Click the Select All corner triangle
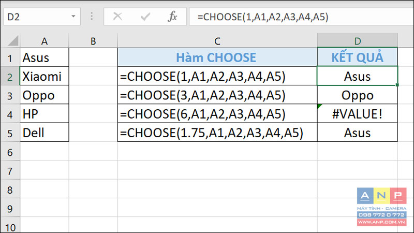Viewport: 414px width, 233px height. click(13, 41)
